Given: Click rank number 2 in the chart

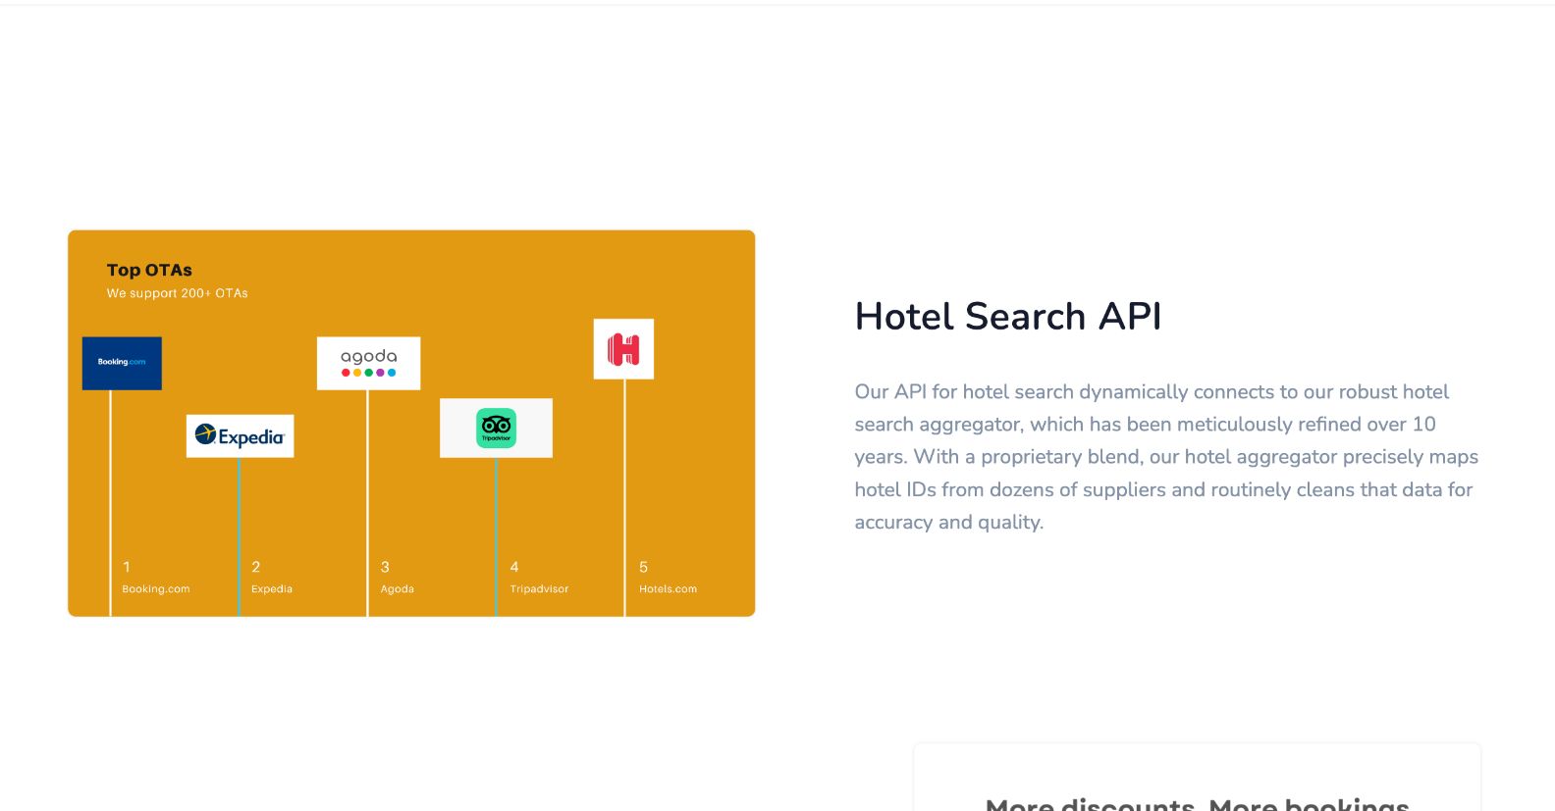Looking at the screenshot, I should (x=256, y=567).
